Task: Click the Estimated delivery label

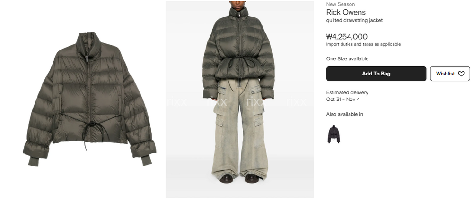Action: (x=347, y=92)
